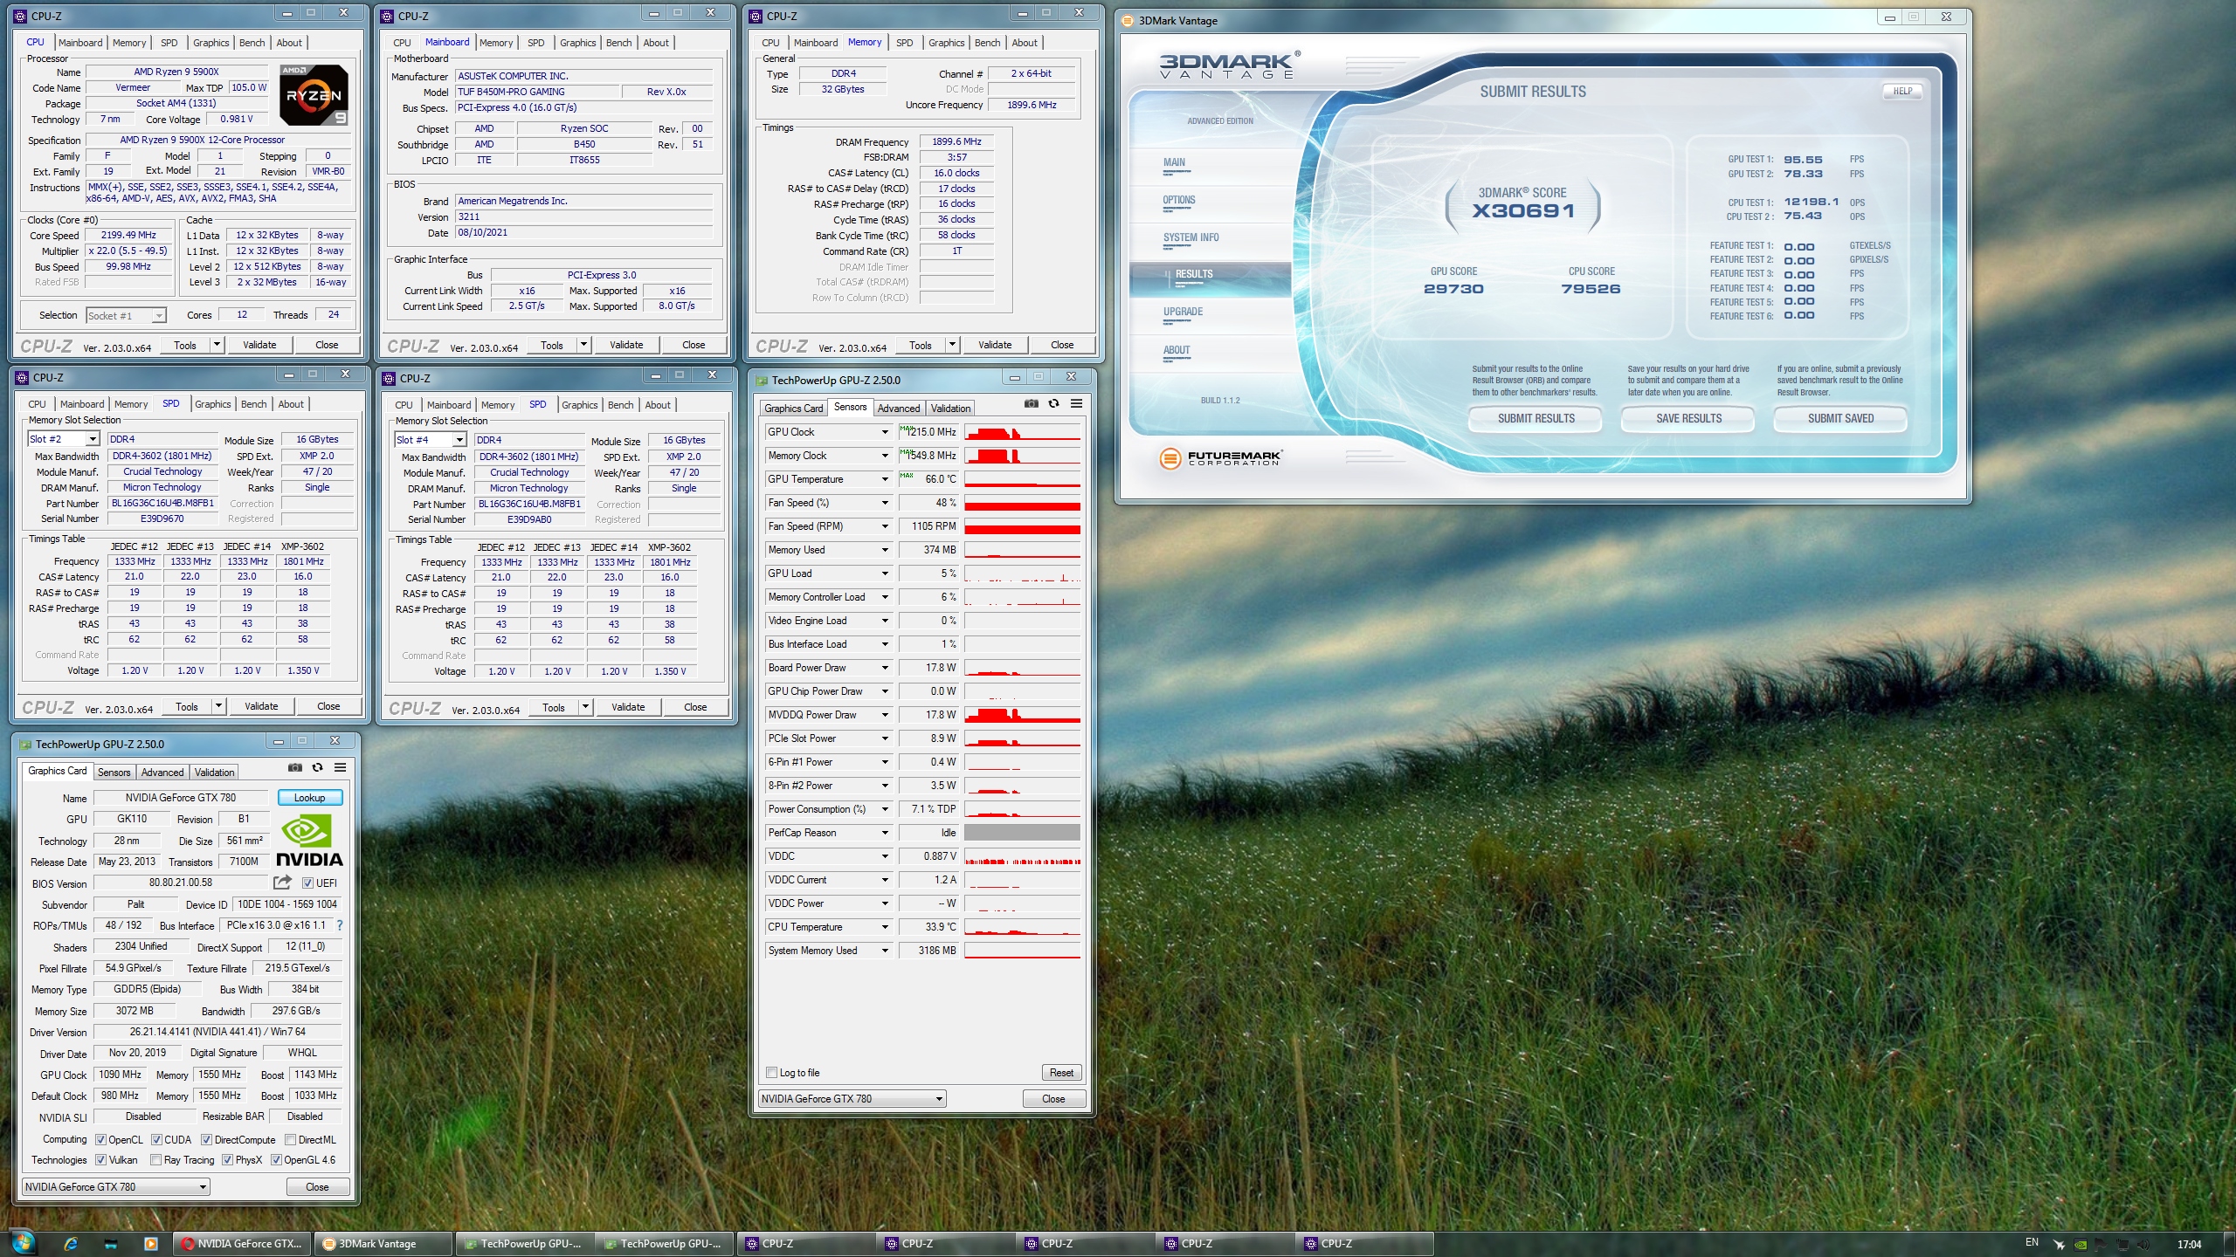
Task: Click the 3DMark Vantage window title icon
Action: tap(1128, 20)
